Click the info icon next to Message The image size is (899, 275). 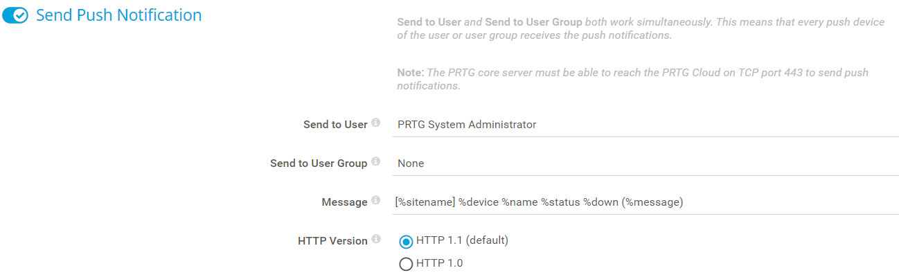pos(375,201)
